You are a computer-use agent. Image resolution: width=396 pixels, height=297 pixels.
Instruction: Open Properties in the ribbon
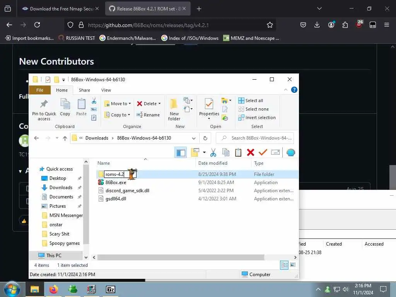209,109
